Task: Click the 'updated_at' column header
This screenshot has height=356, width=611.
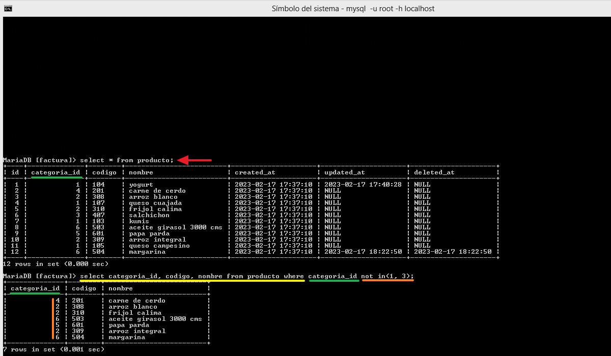Action: click(344, 172)
